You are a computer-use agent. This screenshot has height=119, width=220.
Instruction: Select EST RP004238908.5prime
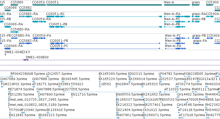coord(28,74)
